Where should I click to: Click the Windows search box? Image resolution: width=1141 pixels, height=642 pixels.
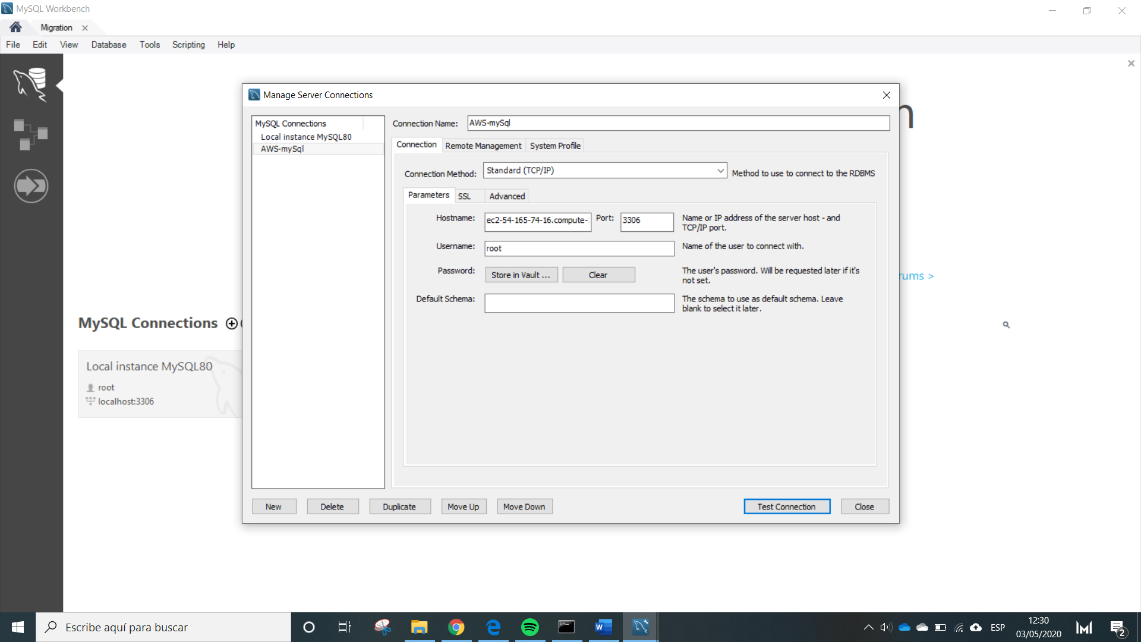(x=163, y=627)
